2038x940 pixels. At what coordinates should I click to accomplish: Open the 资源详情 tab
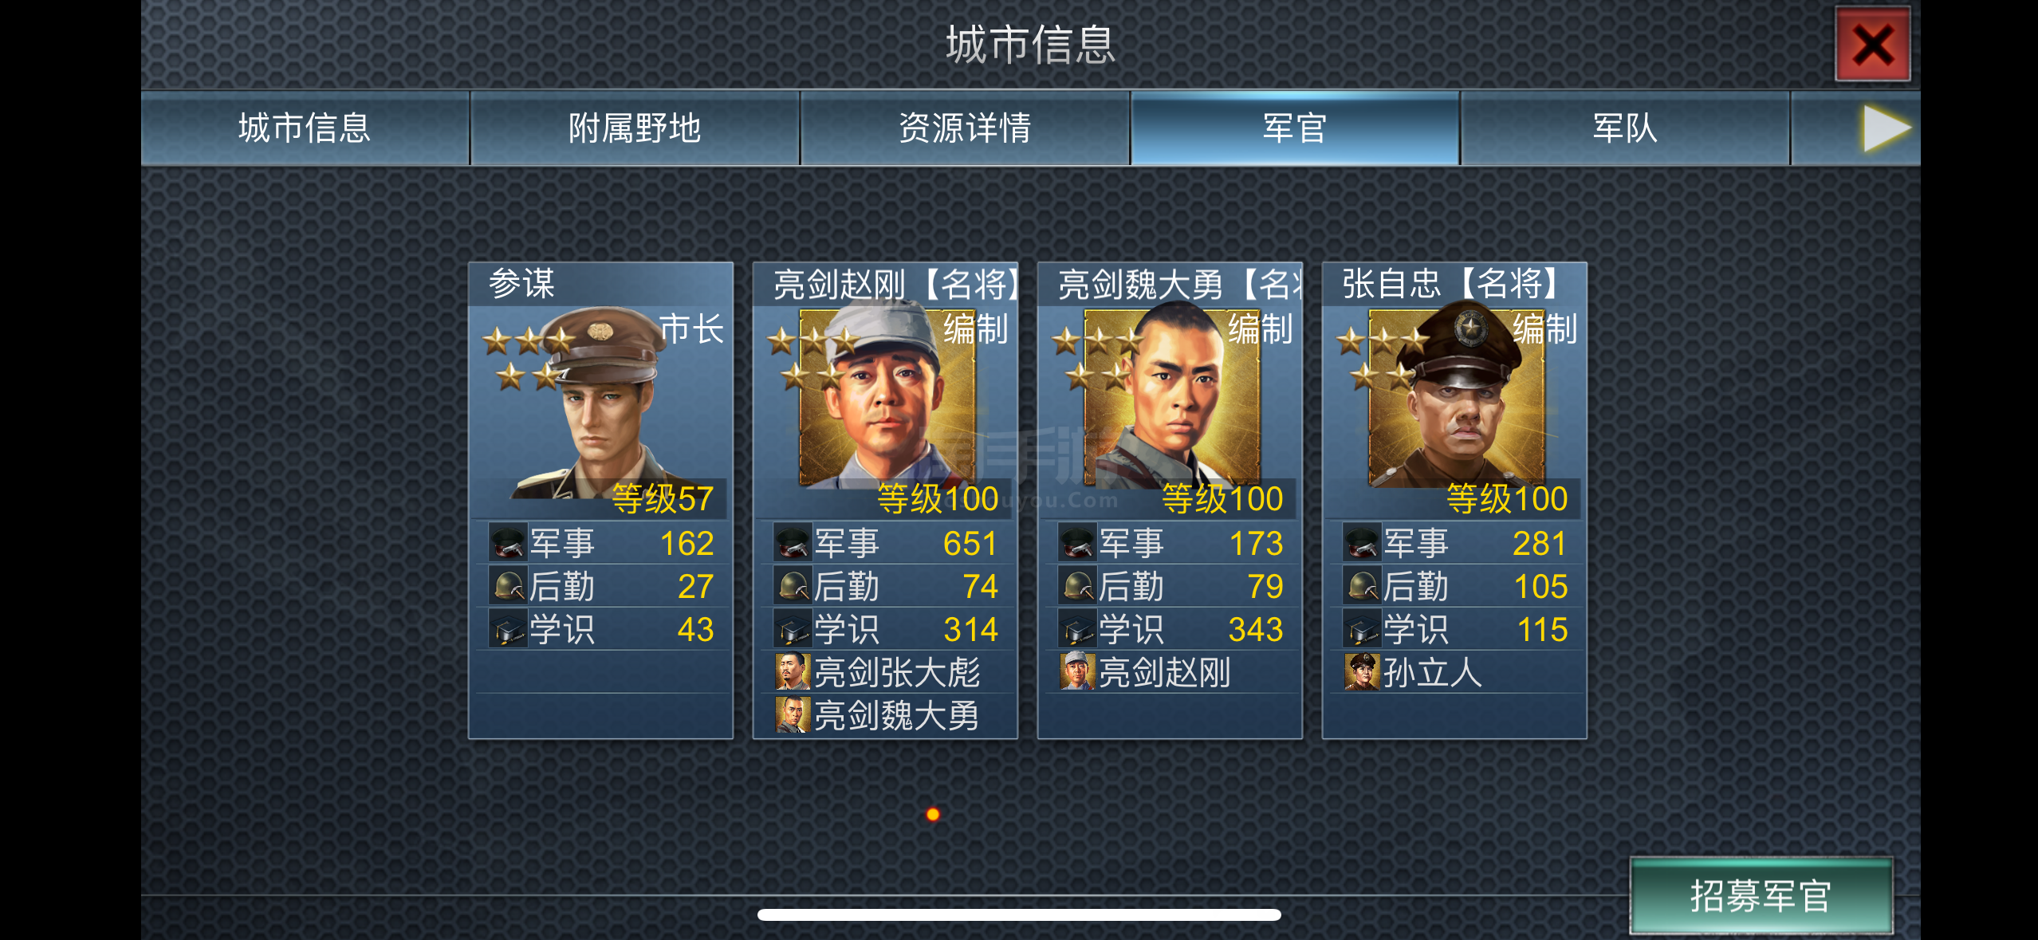(965, 128)
